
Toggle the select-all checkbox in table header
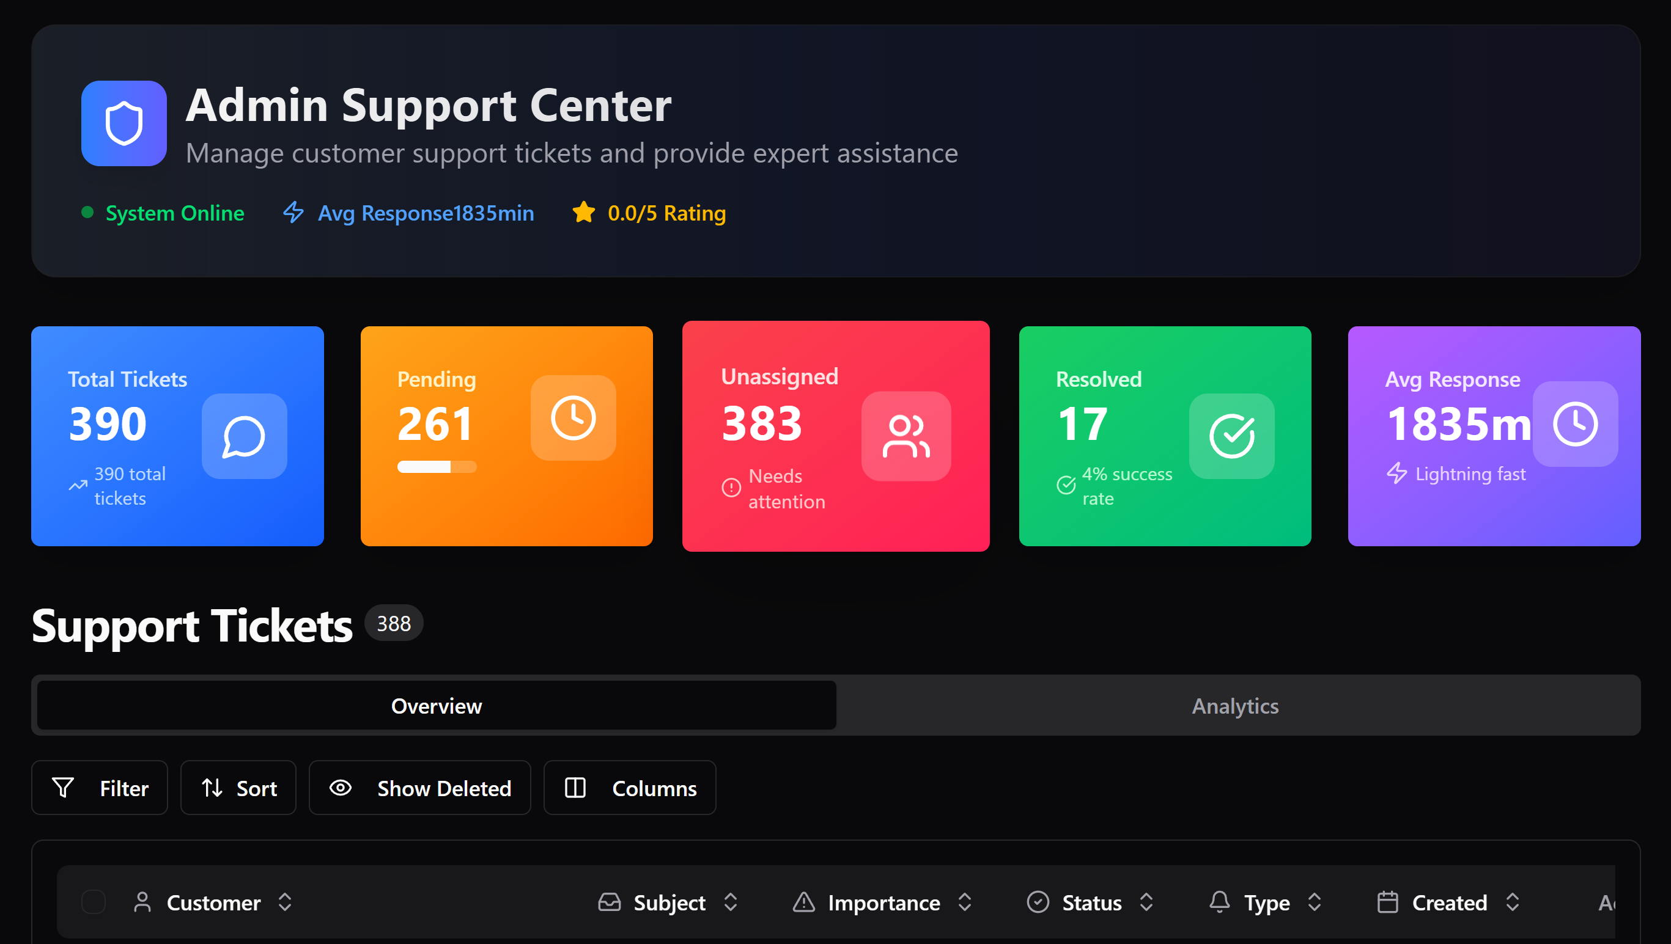[94, 902]
